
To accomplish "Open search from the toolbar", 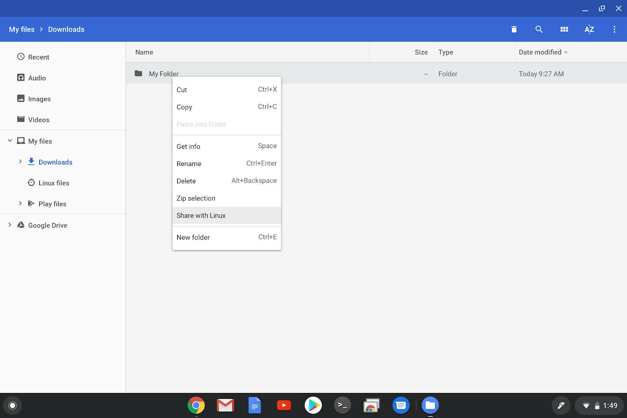I will (539, 29).
